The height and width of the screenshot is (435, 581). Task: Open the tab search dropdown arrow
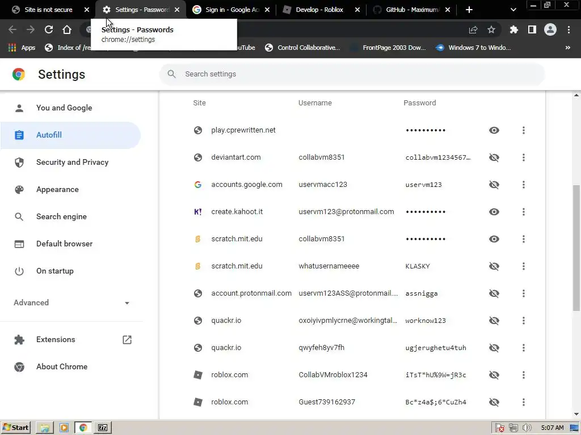pos(513,10)
